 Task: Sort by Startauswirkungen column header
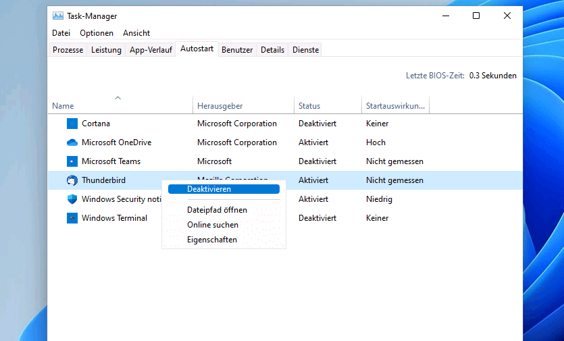395,106
